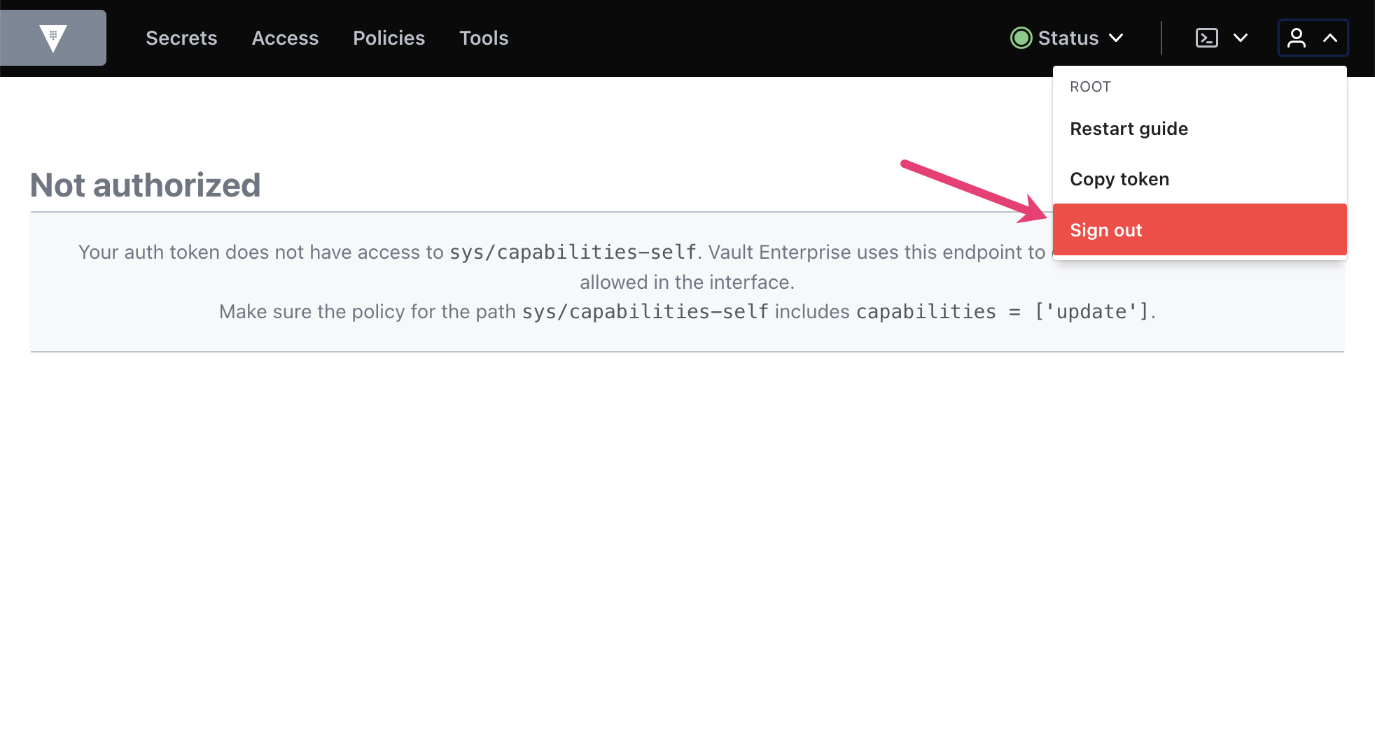Collapse the user menu with the chevron

1328,38
